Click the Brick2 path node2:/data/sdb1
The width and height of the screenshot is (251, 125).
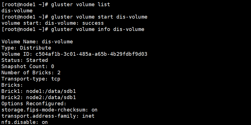[x=51, y=97]
